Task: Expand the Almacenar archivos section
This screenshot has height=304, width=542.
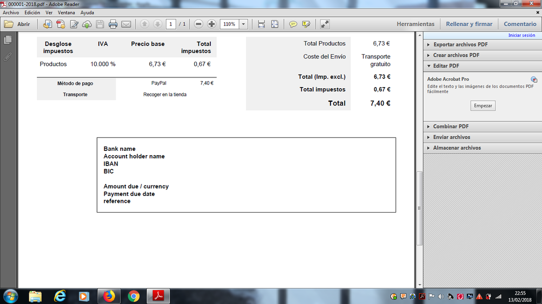Action: [x=482, y=148]
